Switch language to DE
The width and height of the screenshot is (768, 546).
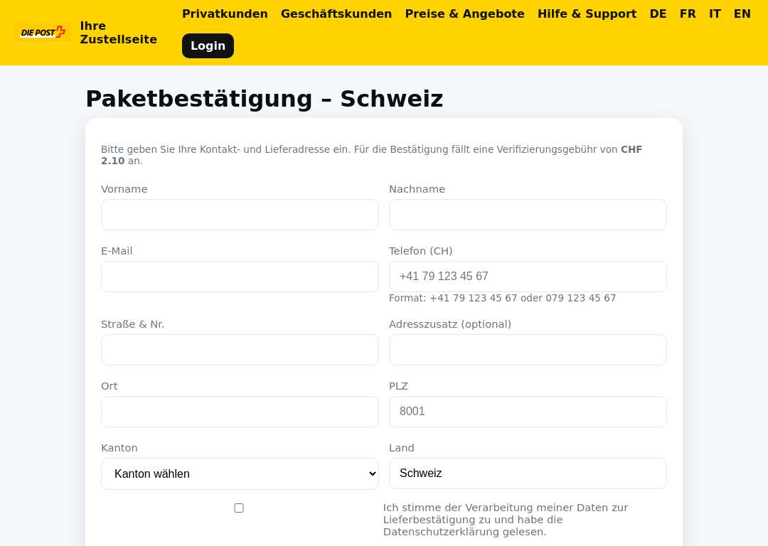click(658, 14)
